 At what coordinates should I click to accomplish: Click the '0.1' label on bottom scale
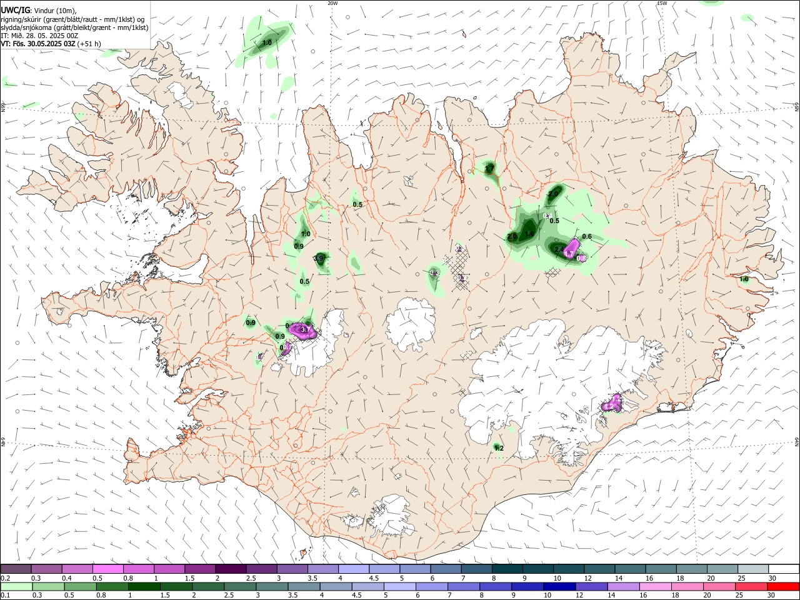(5, 596)
